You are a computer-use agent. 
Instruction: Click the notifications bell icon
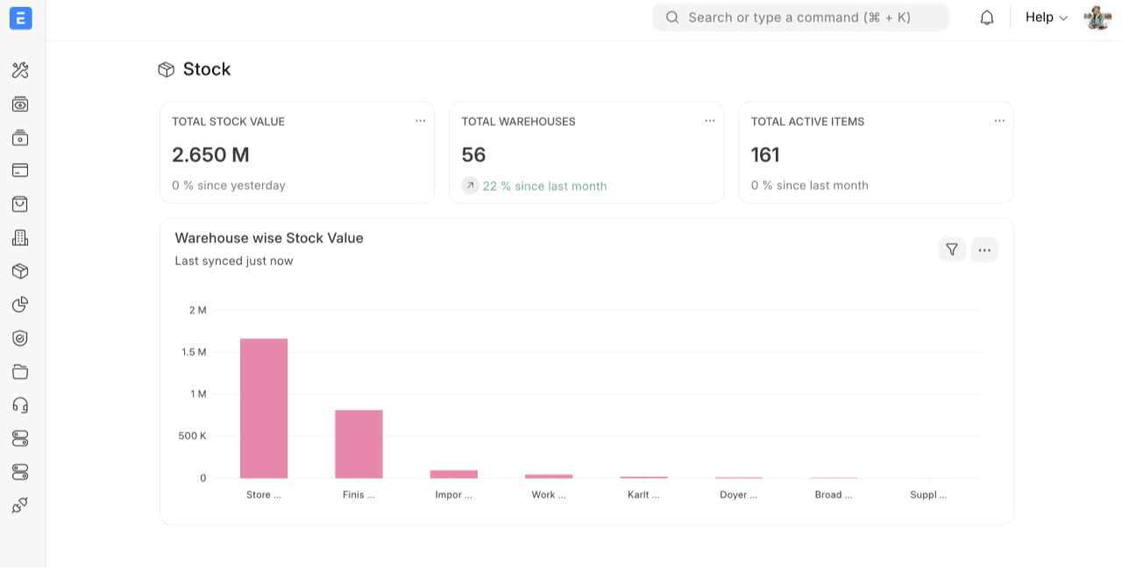click(987, 18)
